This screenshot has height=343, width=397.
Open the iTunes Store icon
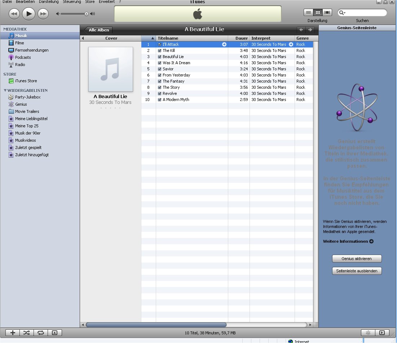click(x=11, y=81)
